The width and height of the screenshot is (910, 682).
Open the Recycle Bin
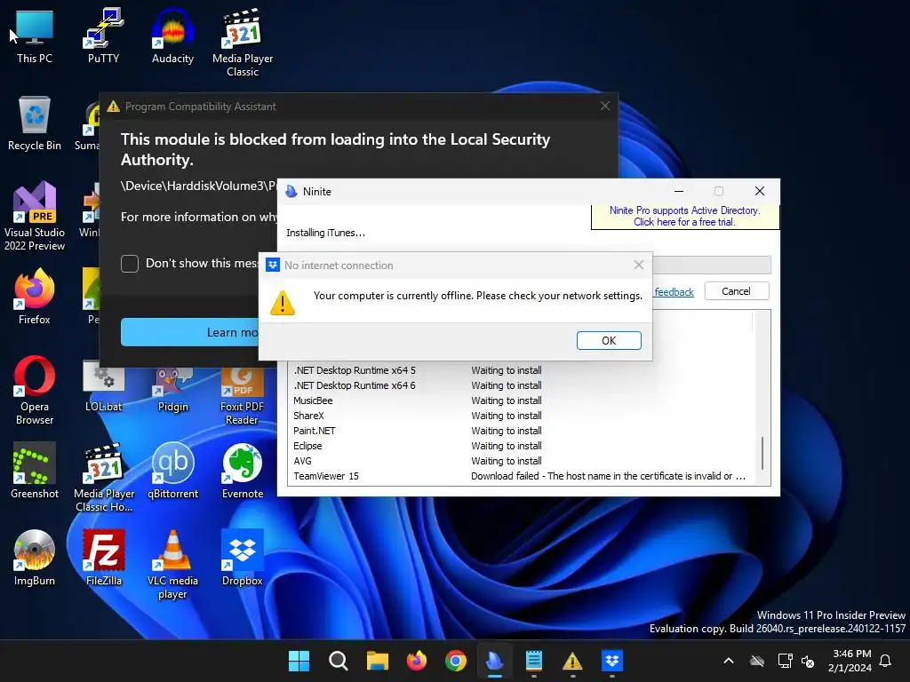pyautogui.click(x=35, y=123)
